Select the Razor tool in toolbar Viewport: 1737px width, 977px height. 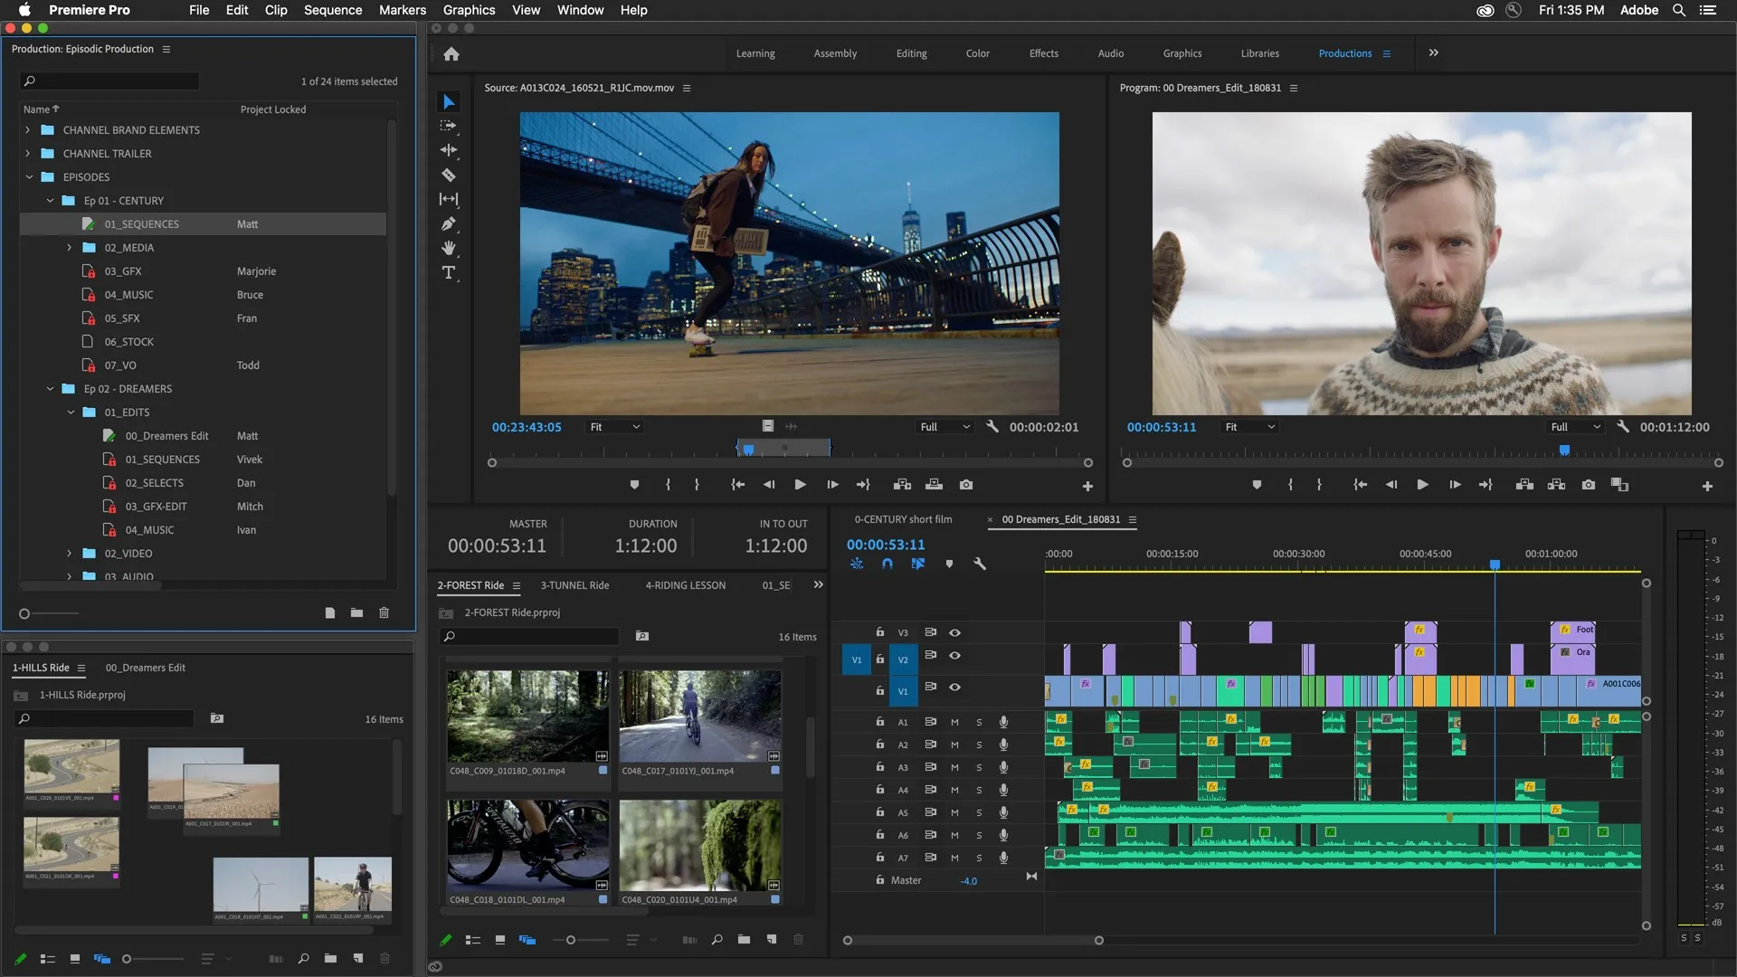click(451, 175)
